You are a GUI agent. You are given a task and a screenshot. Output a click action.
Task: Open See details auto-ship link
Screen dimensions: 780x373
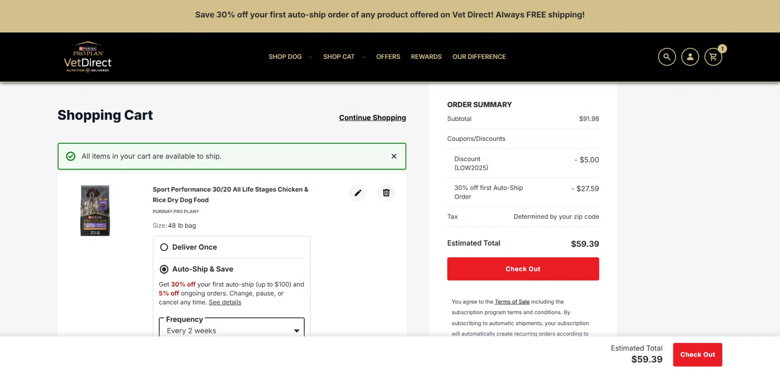225,302
